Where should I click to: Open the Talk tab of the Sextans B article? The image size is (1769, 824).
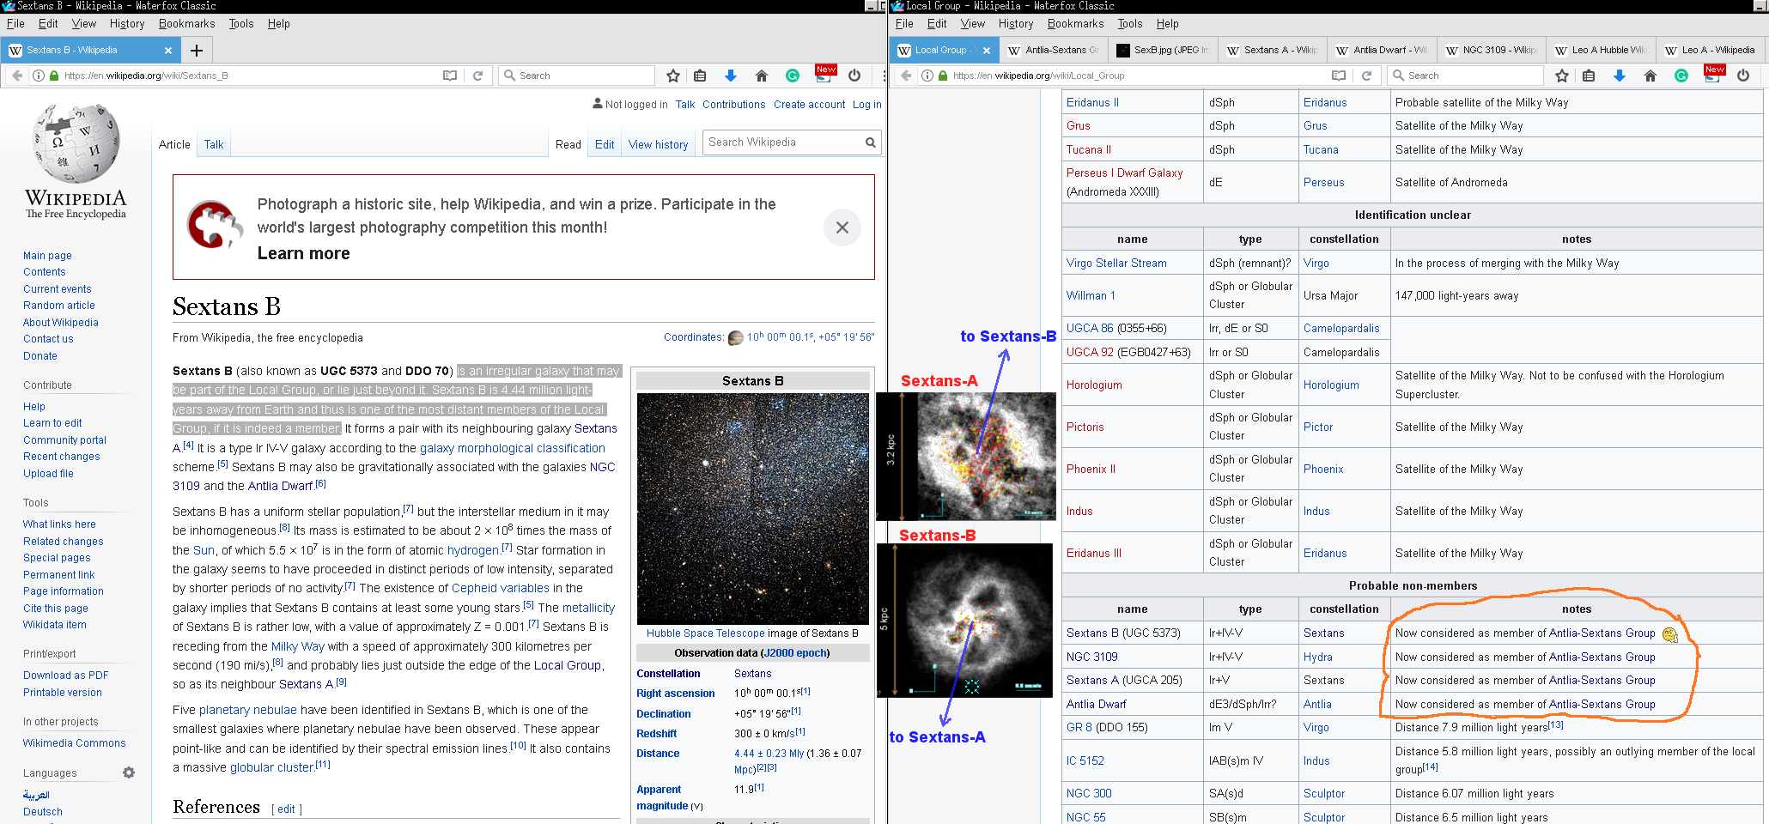pos(214,144)
